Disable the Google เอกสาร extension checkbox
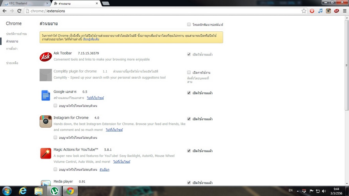349x196 pixels. (x=189, y=93)
